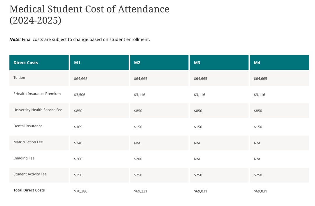Screen dimensions: 315x206
Task: Click the Matriculation Fee row label
Action: point(28,142)
